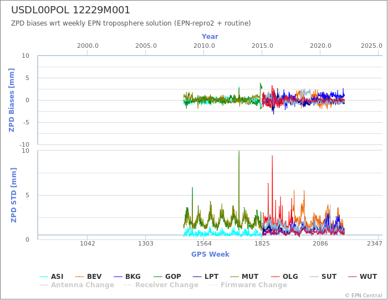Toggle the SUT series in legend
Screen dimensions: 388x300
[323, 277]
